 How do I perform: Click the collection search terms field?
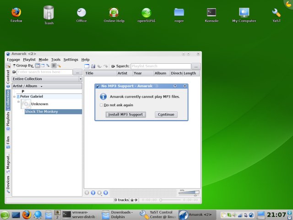click(x=45, y=72)
